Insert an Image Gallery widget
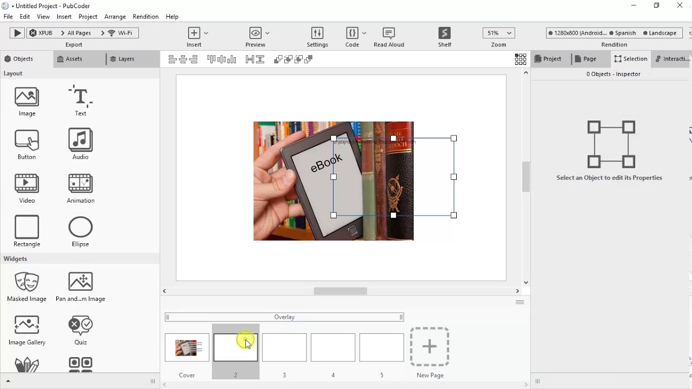The height and width of the screenshot is (389, 692). (26, 331)
